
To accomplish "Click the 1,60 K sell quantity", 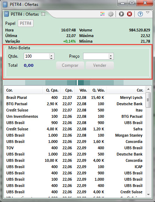I will 98,142.
